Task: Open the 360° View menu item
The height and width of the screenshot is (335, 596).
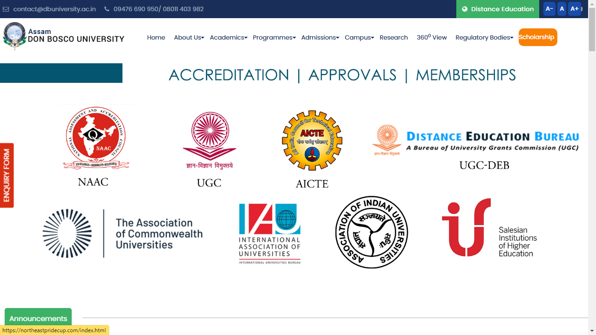Action: coord(432,37)
